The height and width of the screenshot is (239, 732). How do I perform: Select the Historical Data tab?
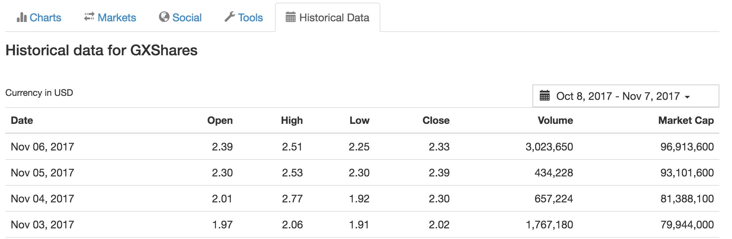coord(334,17)
